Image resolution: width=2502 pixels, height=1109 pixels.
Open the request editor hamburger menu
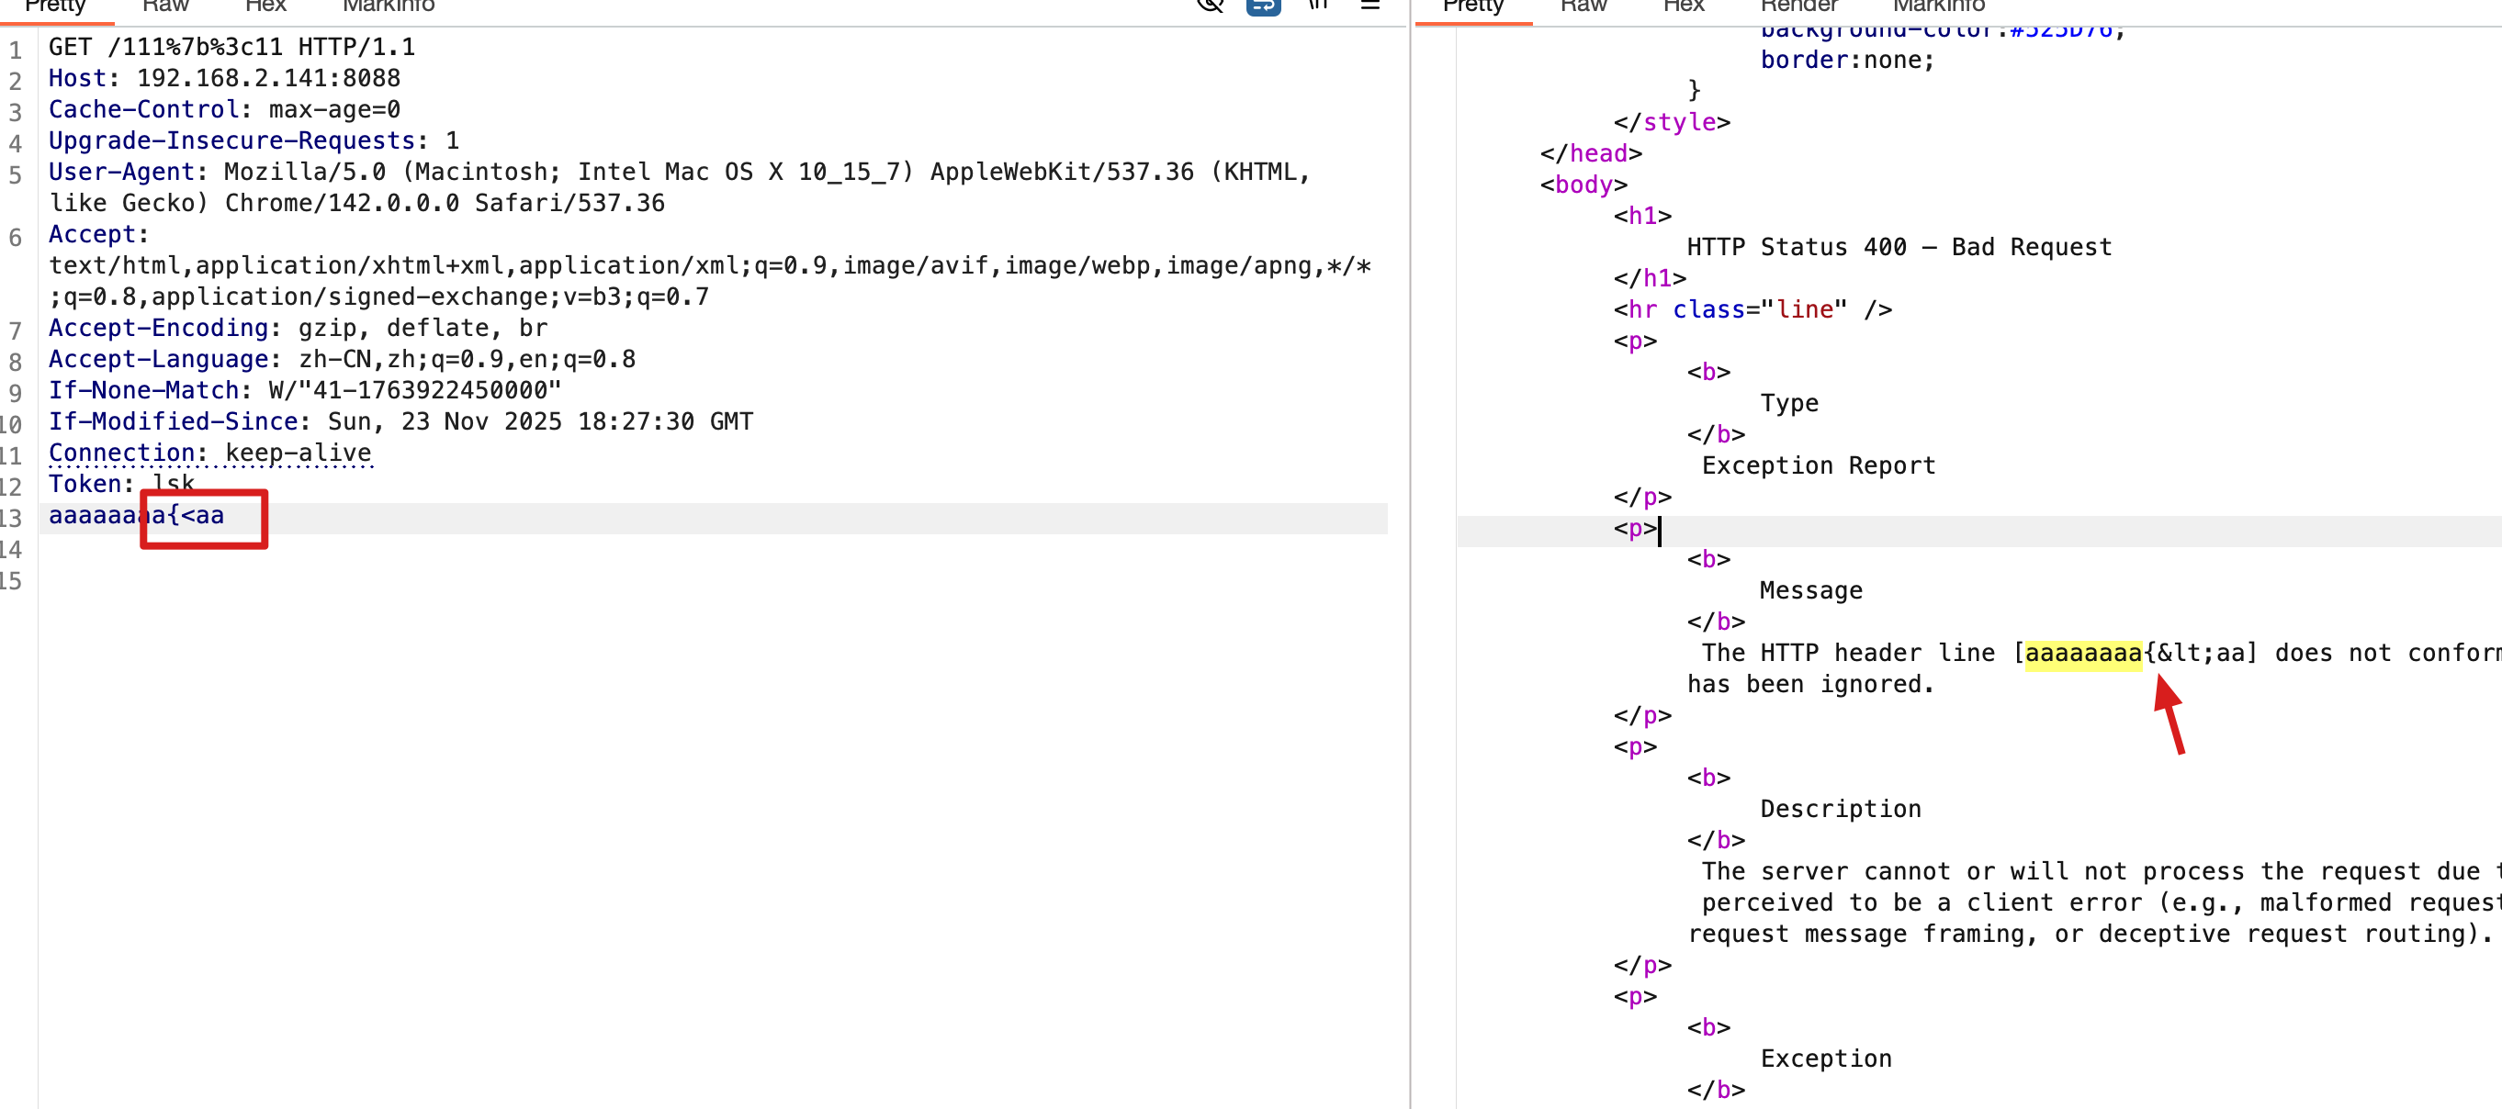coord(1369,5)
